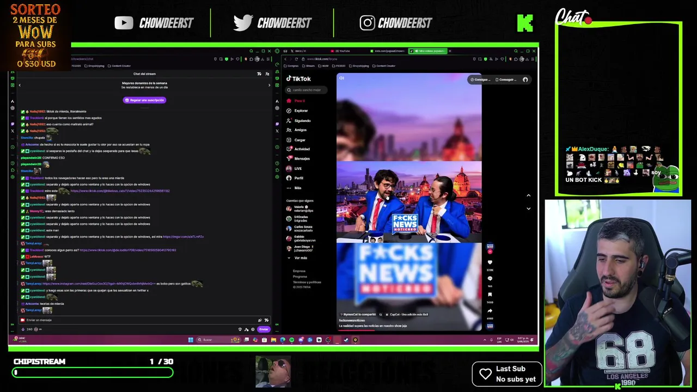Open Perfil in TikTok sidebar
The width and height of the screenshot is (697, 392).
click(295, 178)
